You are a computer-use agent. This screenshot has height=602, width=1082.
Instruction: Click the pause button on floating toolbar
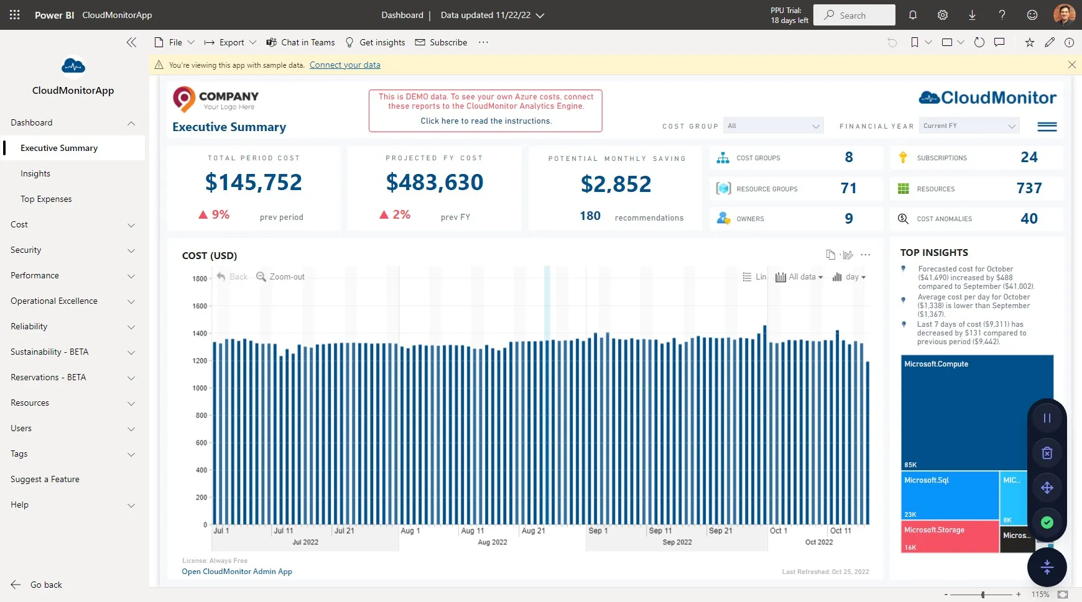[x=1047, y=418]
